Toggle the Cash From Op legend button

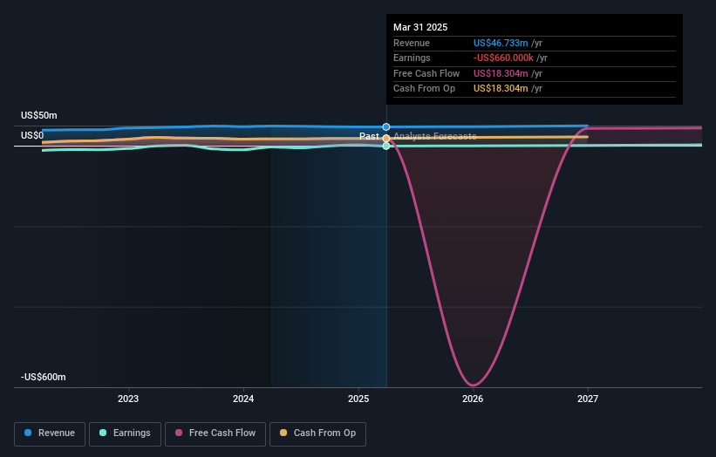tap(317, 433)
